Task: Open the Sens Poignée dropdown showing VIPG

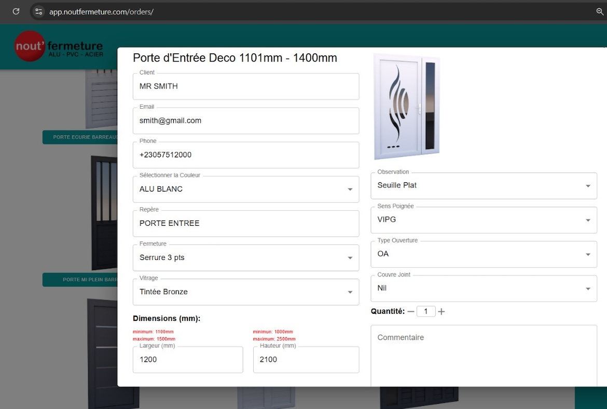Action: pyautogui.click(x=588, y=220)
